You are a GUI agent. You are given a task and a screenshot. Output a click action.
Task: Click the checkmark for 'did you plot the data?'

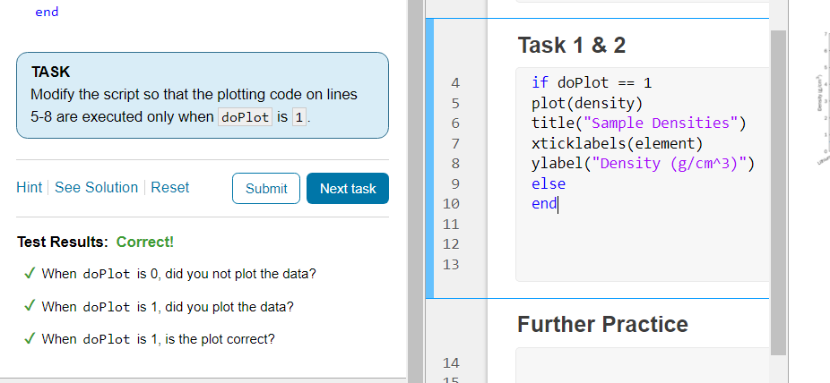pyautogui.click(x=30, y=306)
